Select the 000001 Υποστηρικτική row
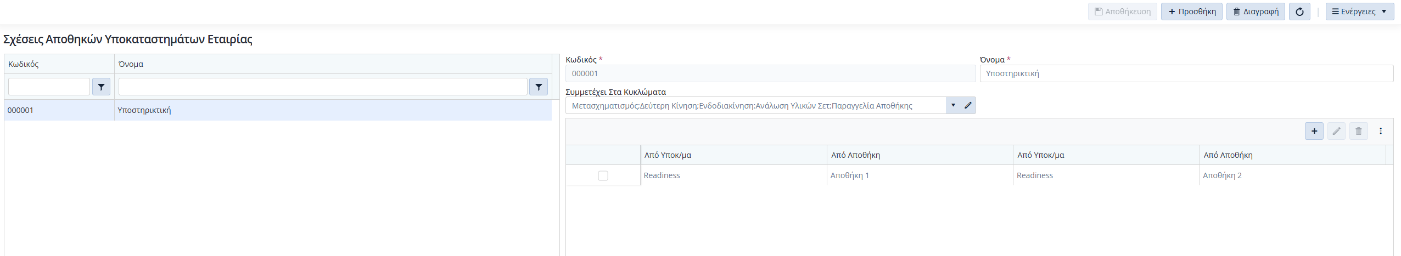This screenshot has height=256, width=1401. click(x=278, y=110)
